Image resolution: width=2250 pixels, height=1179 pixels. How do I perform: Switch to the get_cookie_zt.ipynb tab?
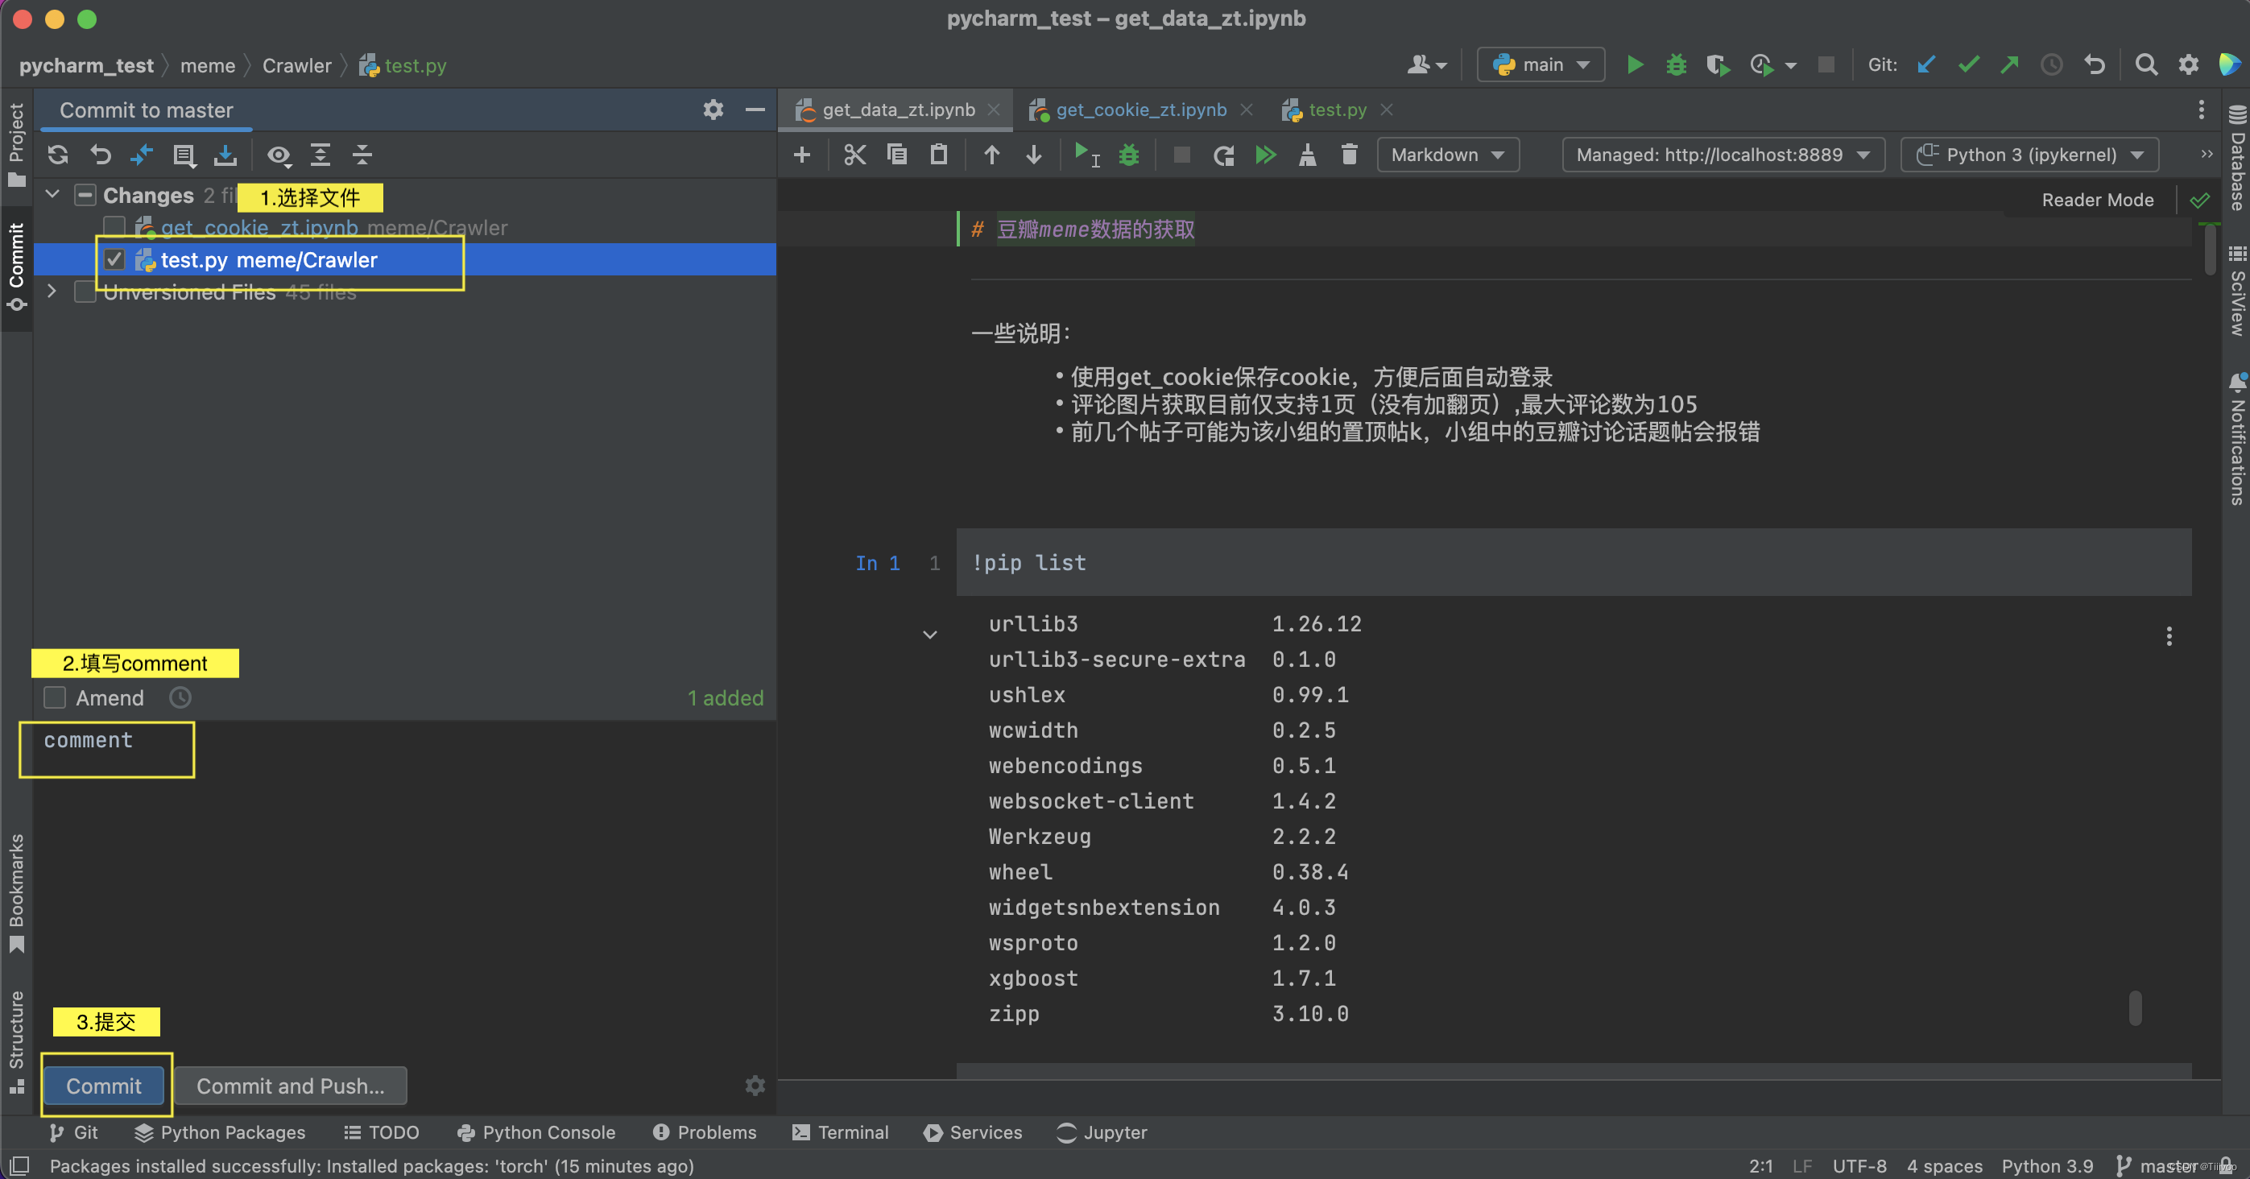coord(1139,110)
